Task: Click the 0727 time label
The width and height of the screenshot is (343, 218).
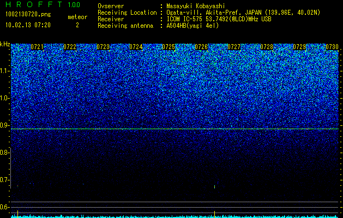Action: (234, 47)
